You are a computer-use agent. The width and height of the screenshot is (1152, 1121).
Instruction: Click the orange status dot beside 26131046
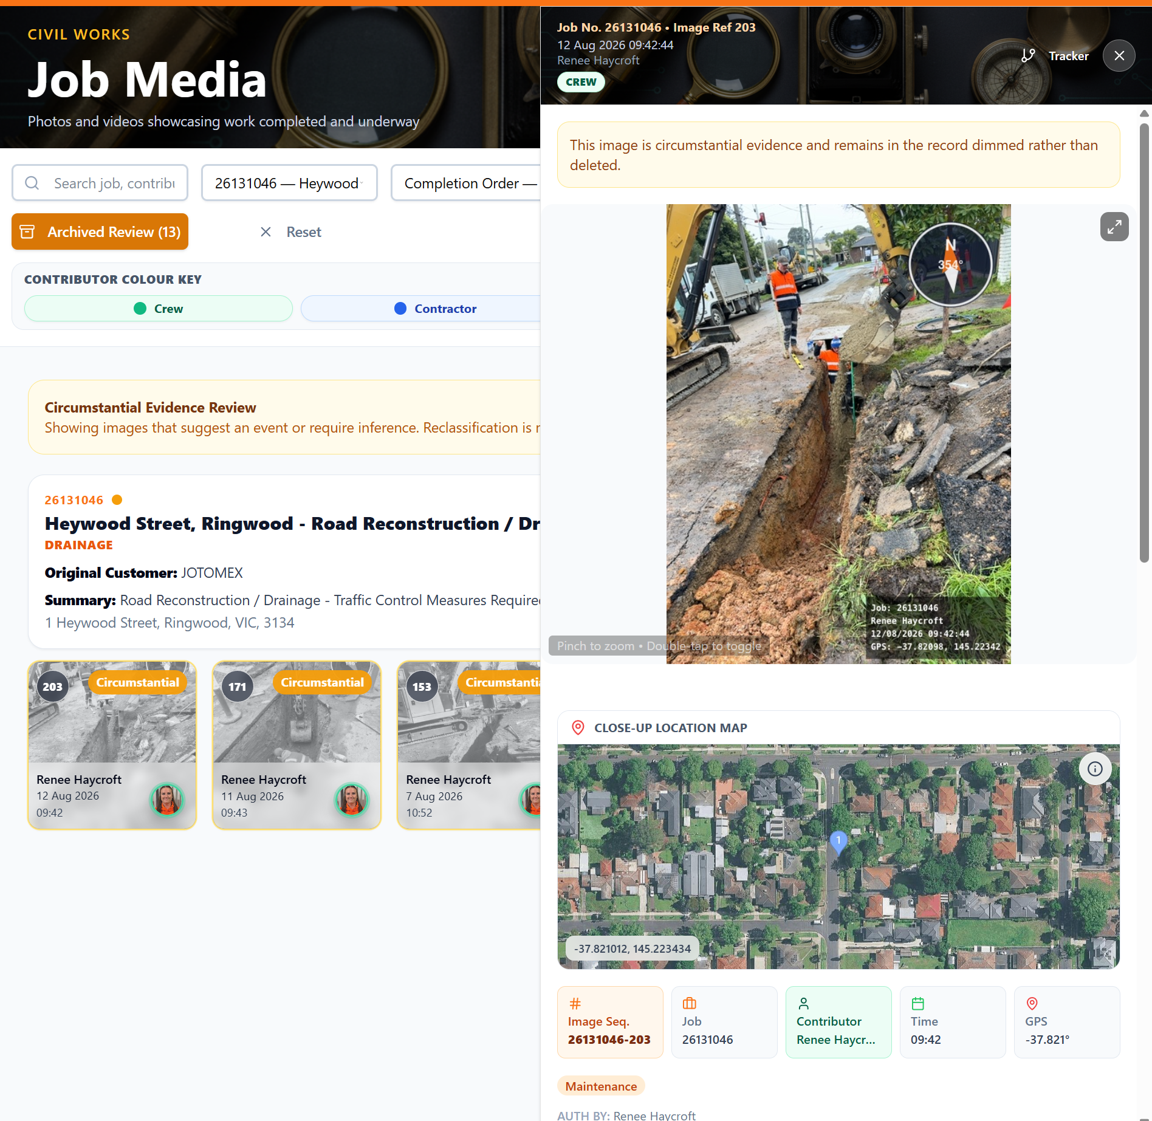(117, 499)
